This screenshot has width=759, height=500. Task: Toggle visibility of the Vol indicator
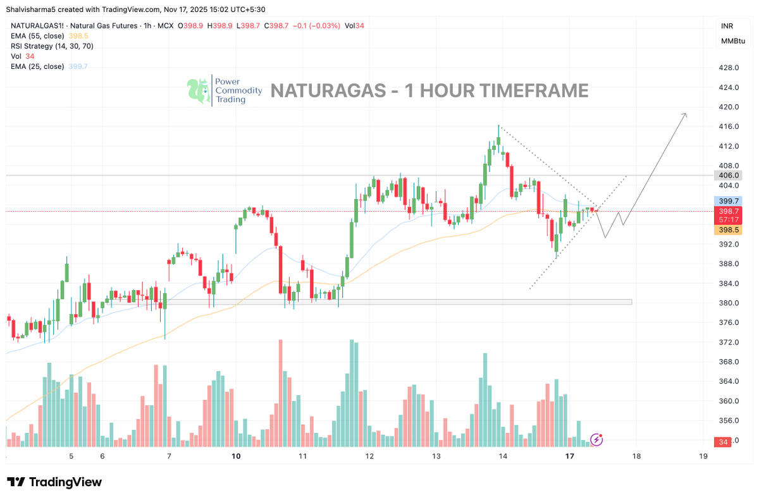pos(15,56)
